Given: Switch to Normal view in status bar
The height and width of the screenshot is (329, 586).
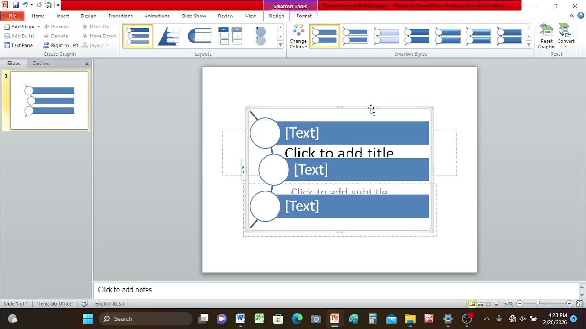Looking at the screenshot, I should 472,304.
